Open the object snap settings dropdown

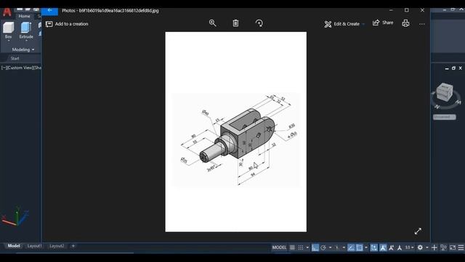click(x=366, y=247)
